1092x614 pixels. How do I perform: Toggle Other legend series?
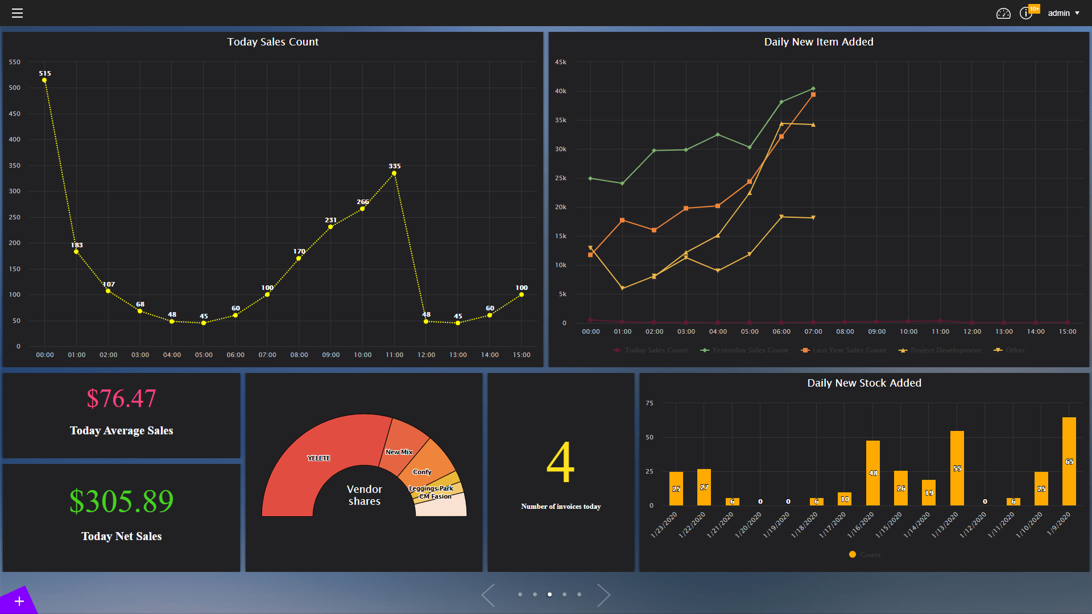tap(1009, 350)
